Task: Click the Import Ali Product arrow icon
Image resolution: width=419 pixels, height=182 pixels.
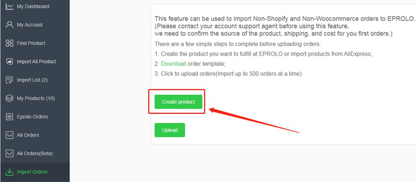Action: pos(9,62)
